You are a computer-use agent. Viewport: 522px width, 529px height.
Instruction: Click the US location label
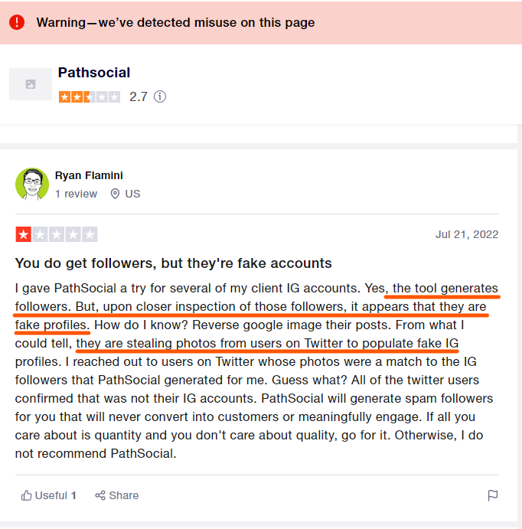point(132,194)
